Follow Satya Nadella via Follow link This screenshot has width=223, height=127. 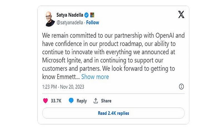click(x=93, y=23)
